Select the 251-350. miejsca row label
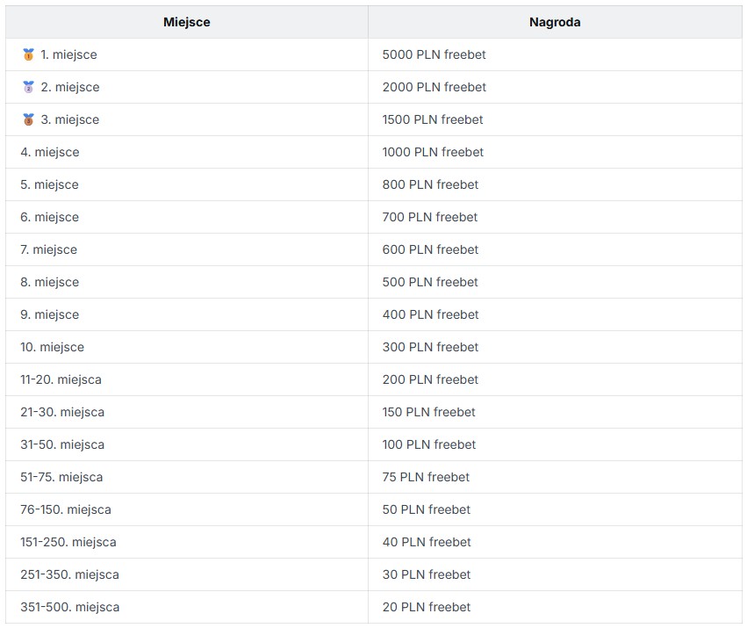747x628 pixels. tap(69, 574)
